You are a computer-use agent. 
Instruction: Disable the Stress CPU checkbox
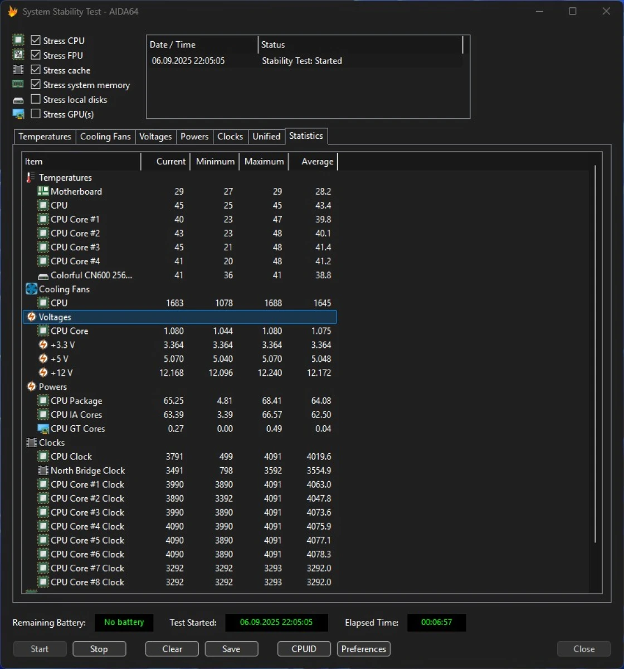[x=36, y=40]
